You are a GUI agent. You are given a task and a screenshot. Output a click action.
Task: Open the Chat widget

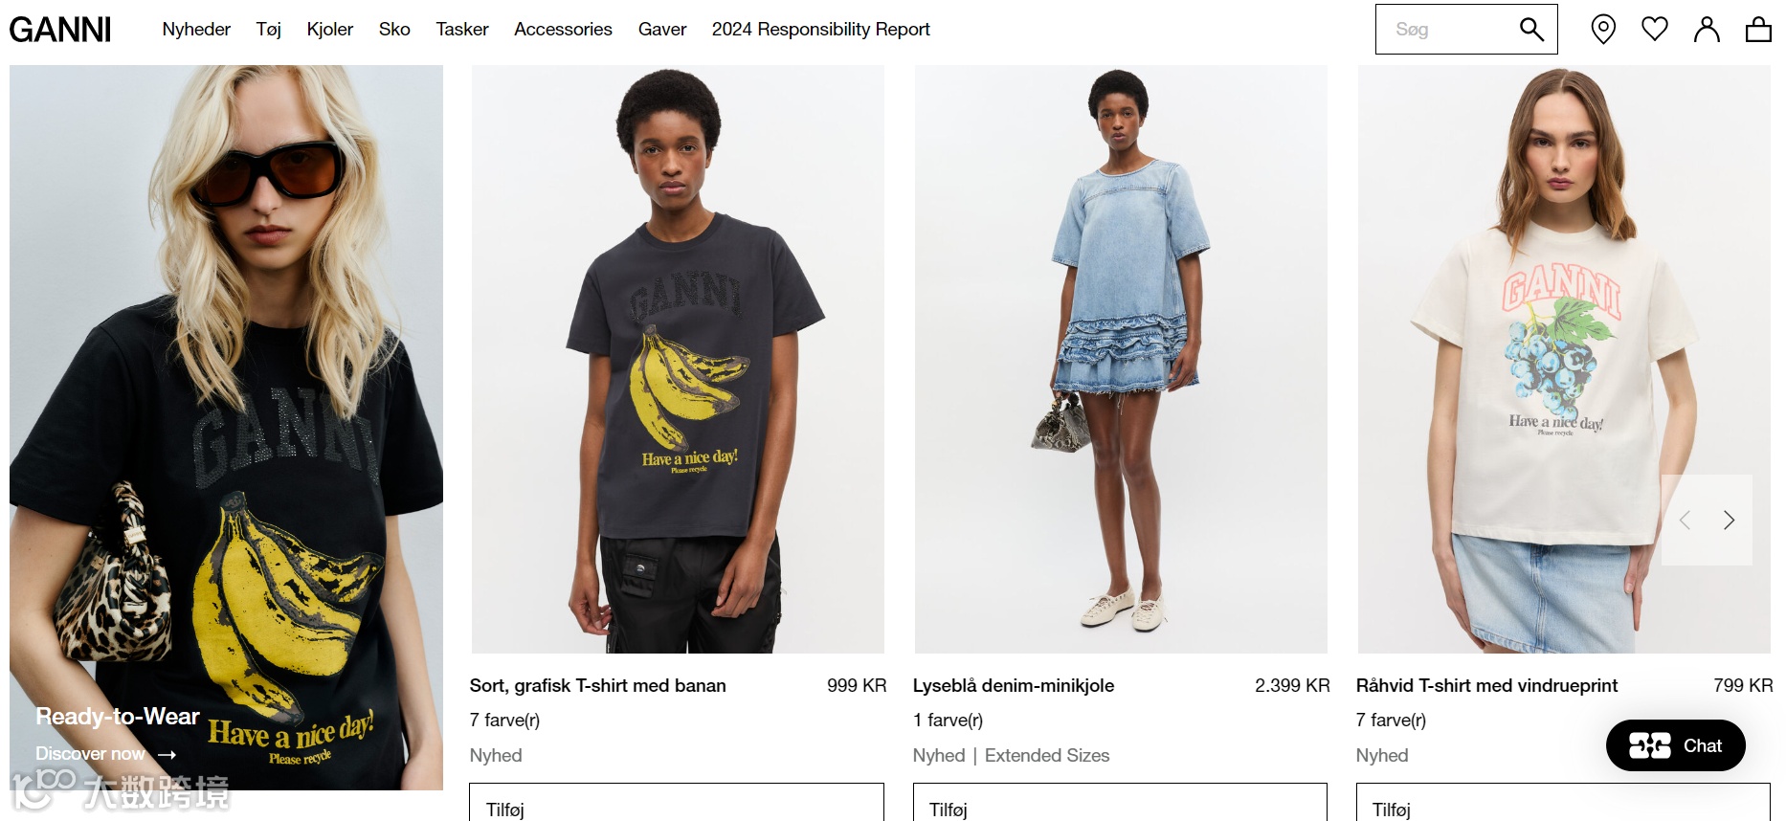tap(1675, 745)
